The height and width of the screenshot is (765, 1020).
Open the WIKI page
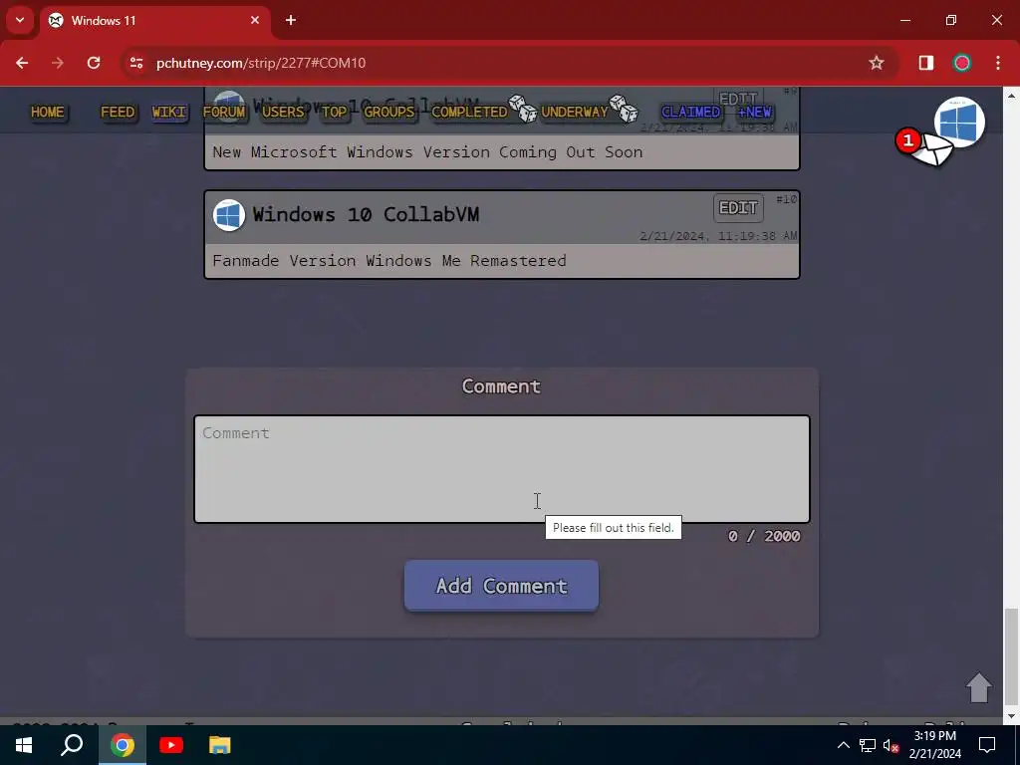169,112
